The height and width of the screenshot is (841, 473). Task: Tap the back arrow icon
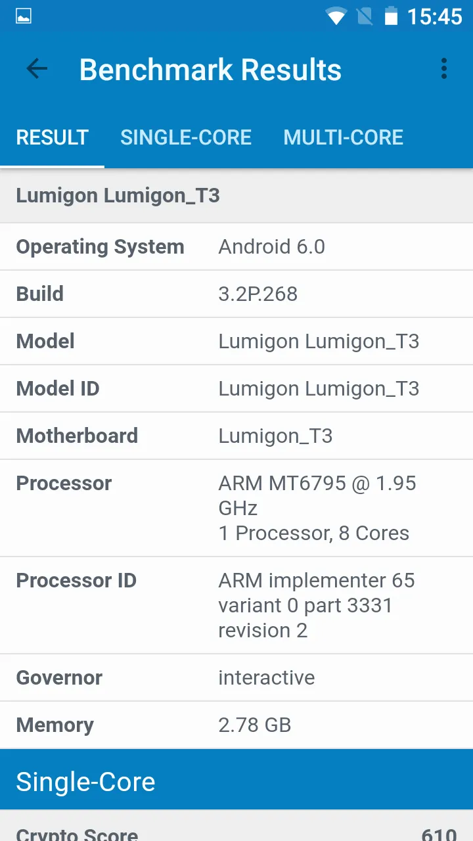coord(37,69)
